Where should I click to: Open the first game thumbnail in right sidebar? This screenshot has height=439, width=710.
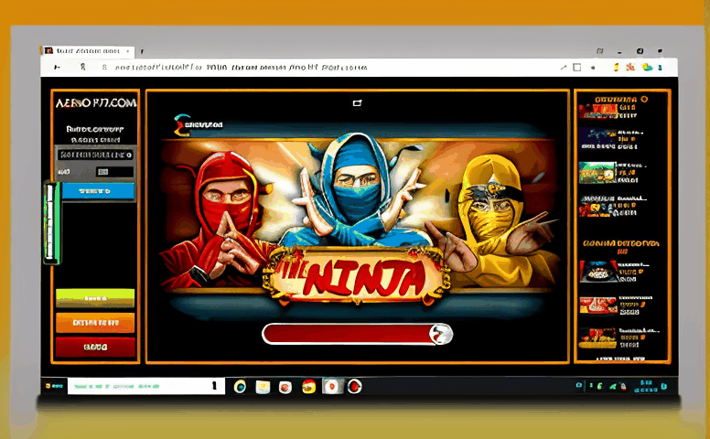597,112
